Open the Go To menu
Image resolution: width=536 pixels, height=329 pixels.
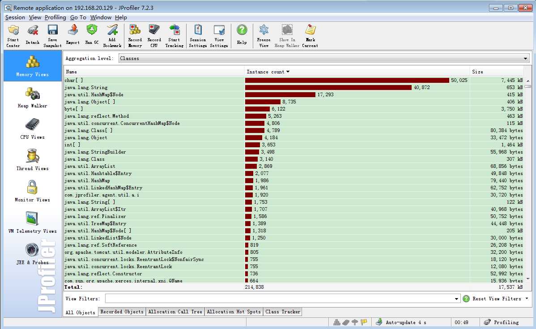coord(78,17)
